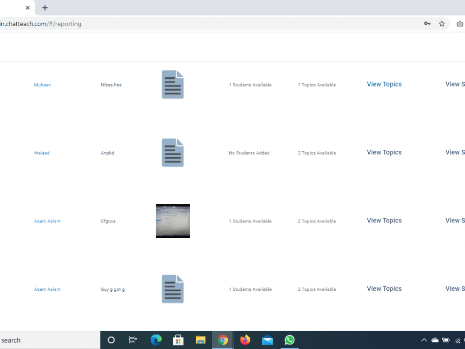Screen dimensions: 465x349
Task: Launch Firefox from the taskbar
Action: (x=245, y=340)
